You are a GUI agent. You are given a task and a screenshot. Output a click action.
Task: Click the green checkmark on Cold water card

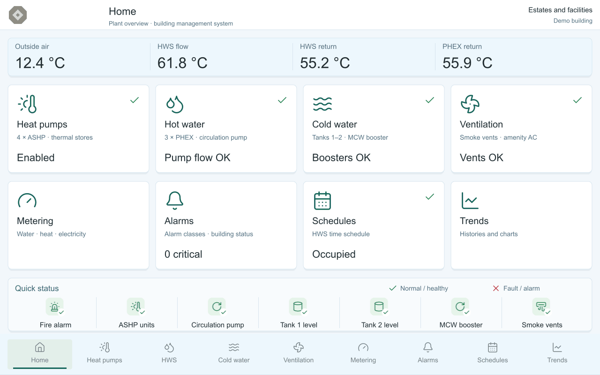coord(430,100)
